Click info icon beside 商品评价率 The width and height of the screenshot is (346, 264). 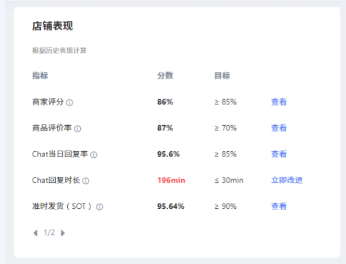[77, 129]
